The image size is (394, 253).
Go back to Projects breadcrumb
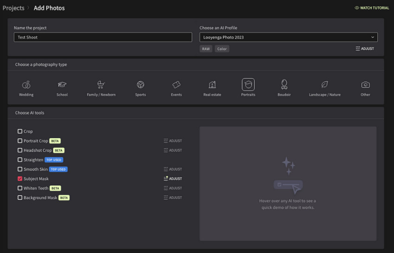pos(13,8)
